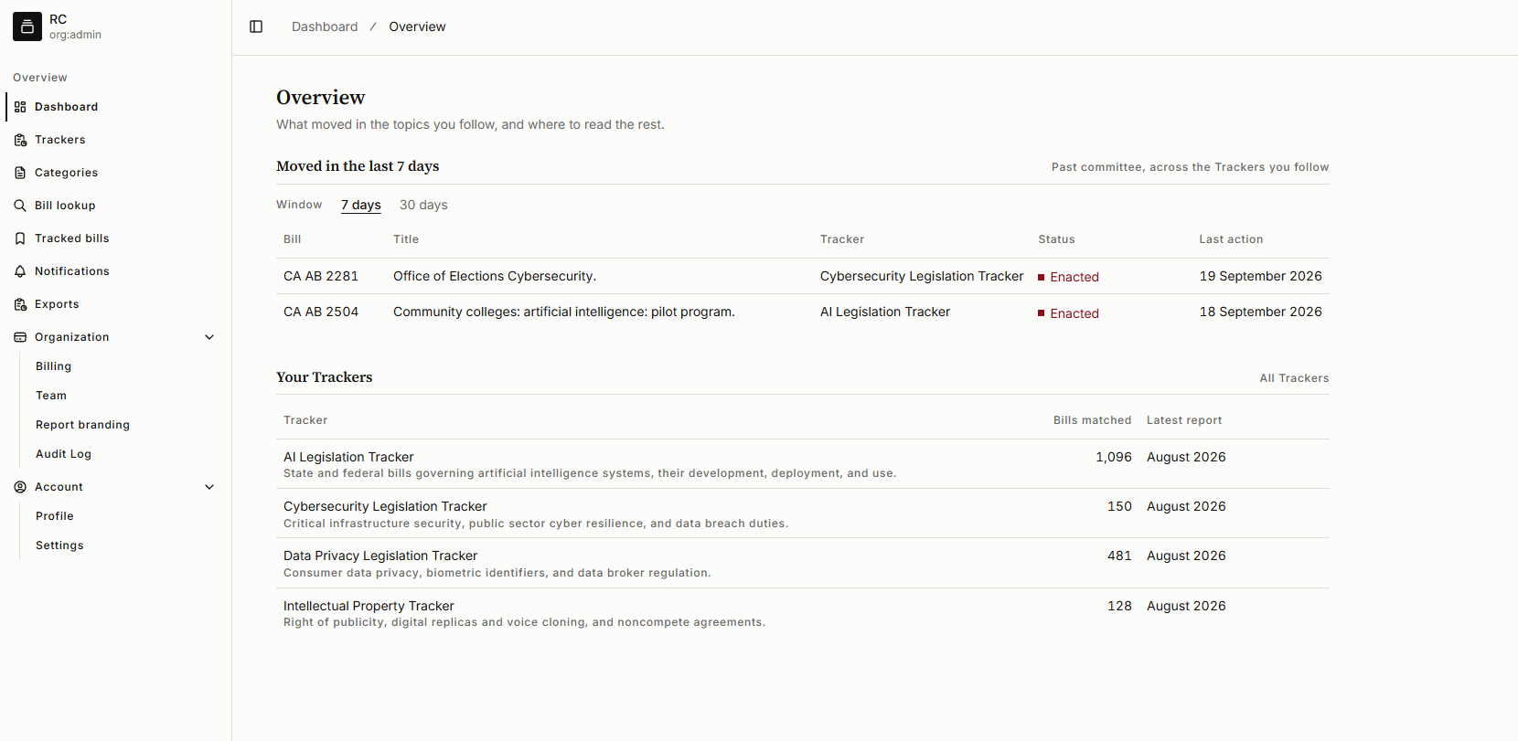Screen dimensions: 1518x741
Task: Click the '18 September 2026' last action date
Action: coord(1260,312)
